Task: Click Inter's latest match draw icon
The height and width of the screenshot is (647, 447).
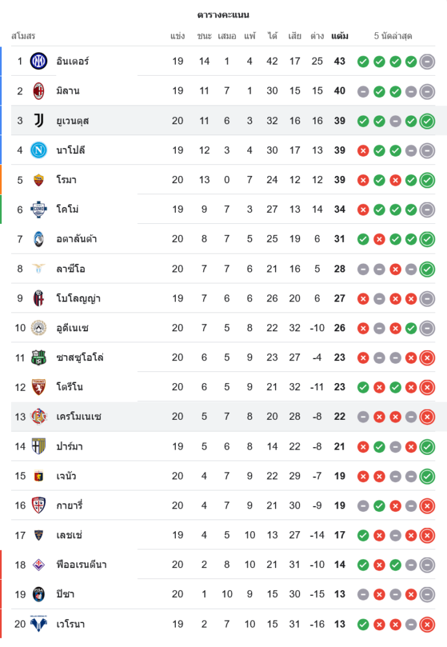Action: [x=427, y=62]
